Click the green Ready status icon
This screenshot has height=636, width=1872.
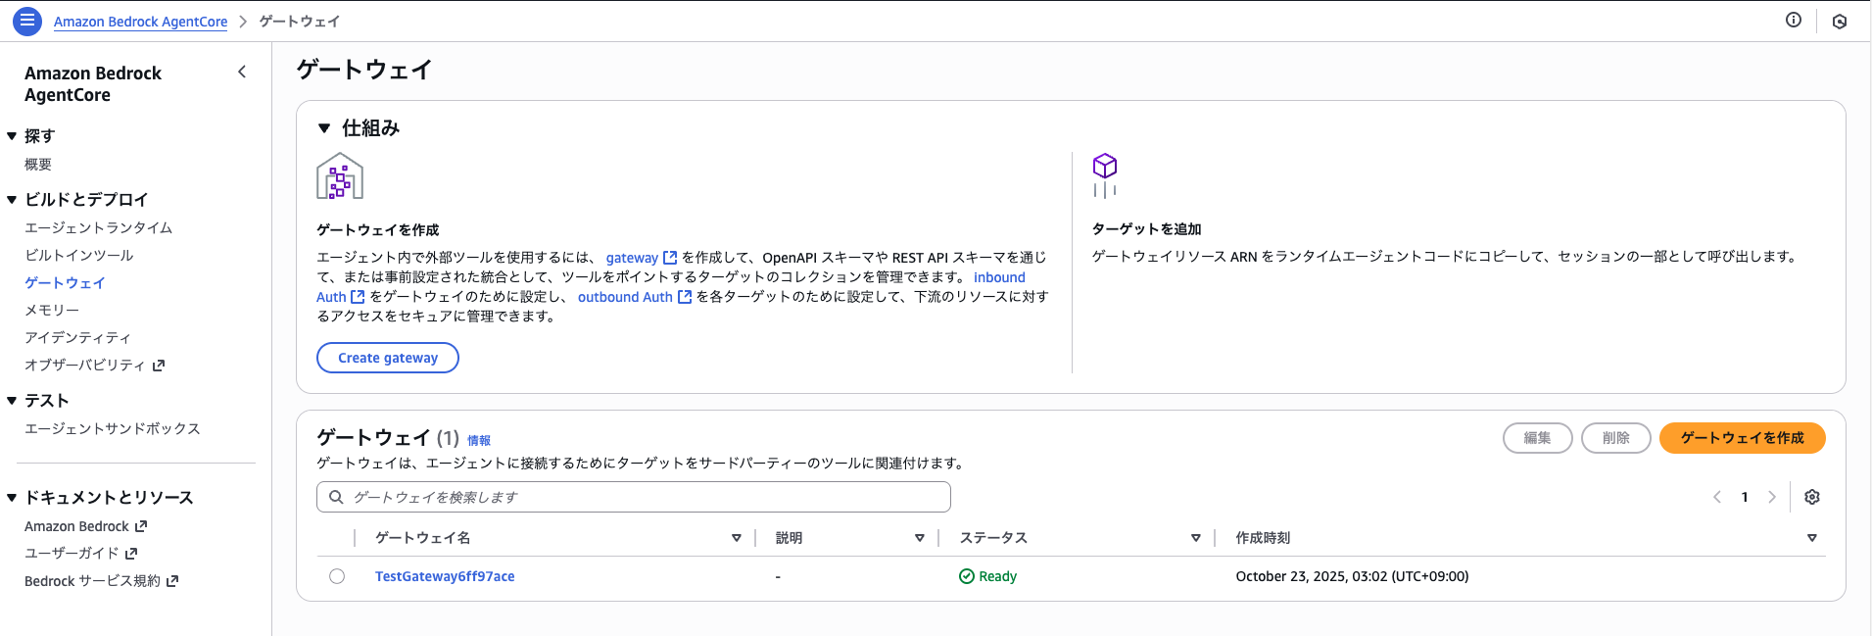click(967, 576)
